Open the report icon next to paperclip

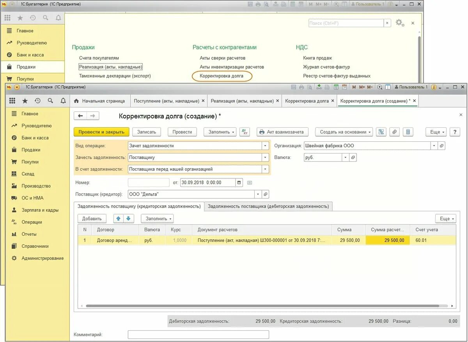click(x=408, y=132)
